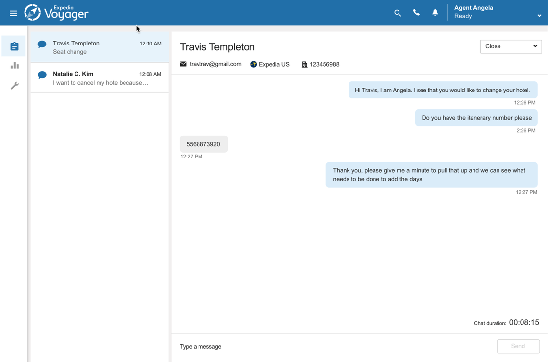The width and height of the screenshot is (548, 362).
Task: Open Travis Templeton Seat change conversation
Action: click(x=100, y=47)
